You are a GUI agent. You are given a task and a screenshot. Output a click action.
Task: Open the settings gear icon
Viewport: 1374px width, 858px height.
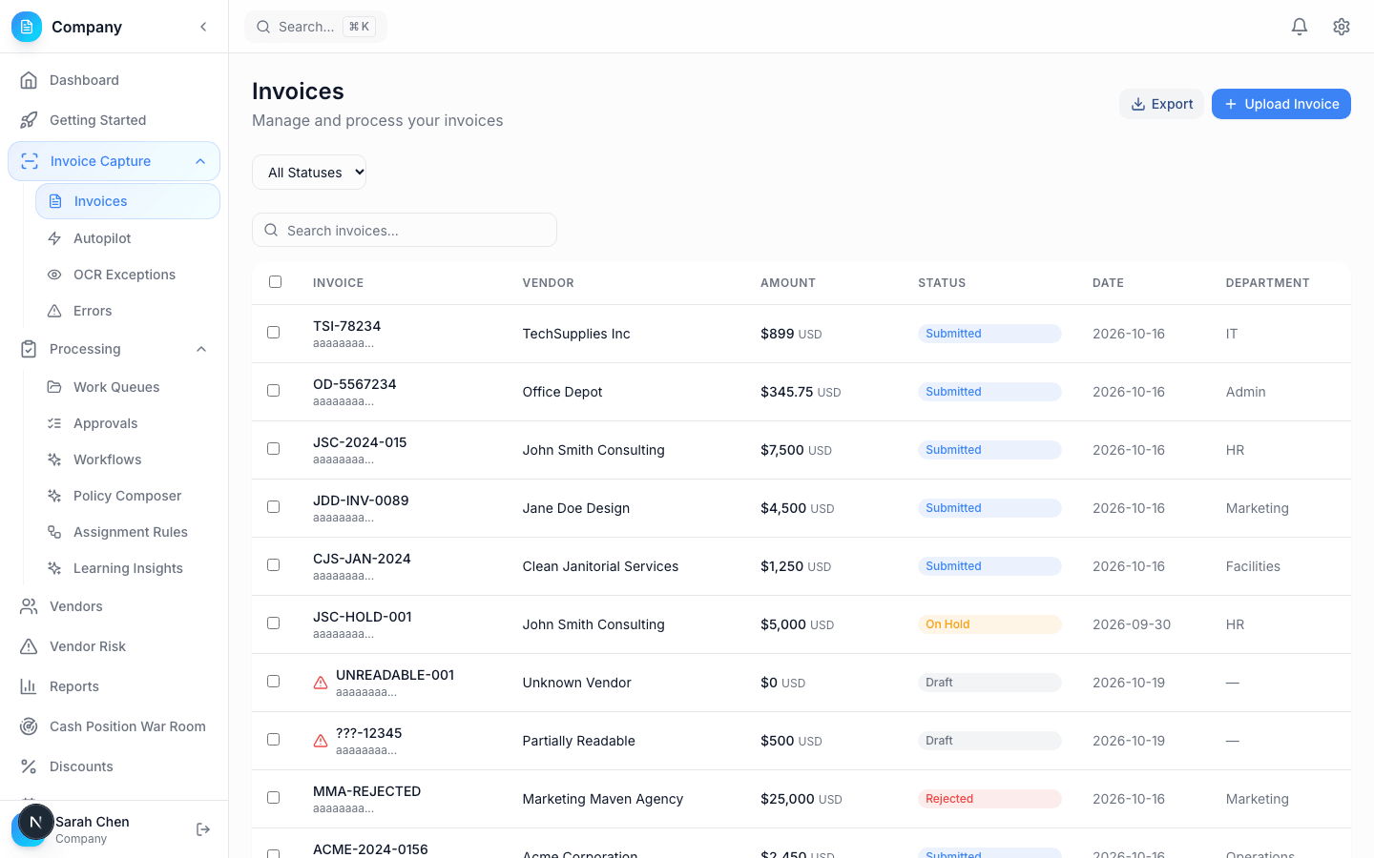[1342, 27]
